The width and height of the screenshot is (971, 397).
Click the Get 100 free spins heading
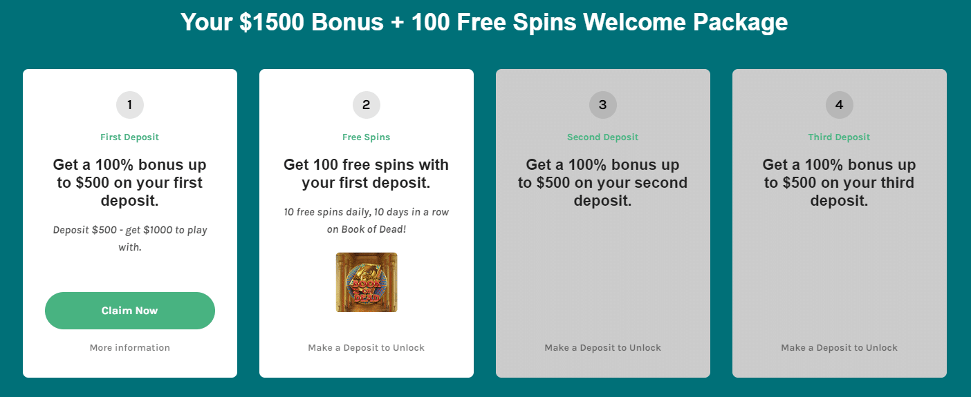tap(367, 174)
